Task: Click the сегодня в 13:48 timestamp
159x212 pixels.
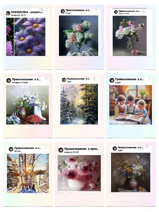Action: pos(20,83)
